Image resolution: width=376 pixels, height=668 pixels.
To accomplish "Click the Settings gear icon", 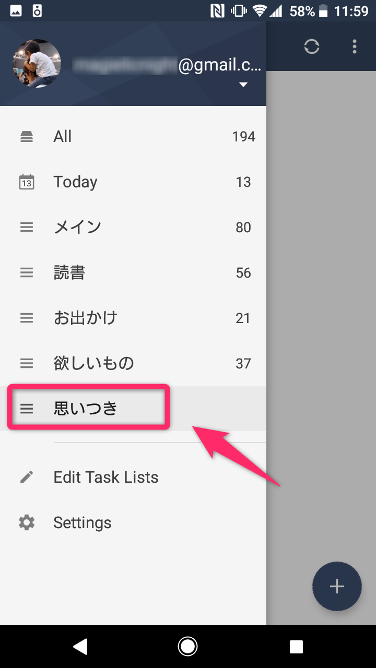I will click(x=27, y=522).
